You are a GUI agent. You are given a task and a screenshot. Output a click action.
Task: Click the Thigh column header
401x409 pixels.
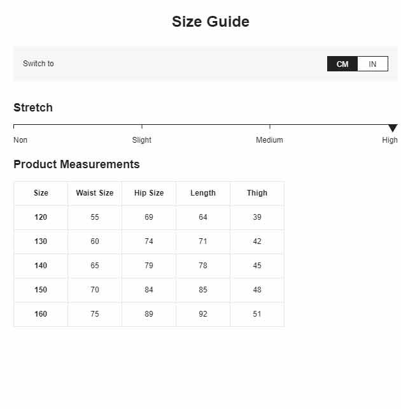click(257, 193)
